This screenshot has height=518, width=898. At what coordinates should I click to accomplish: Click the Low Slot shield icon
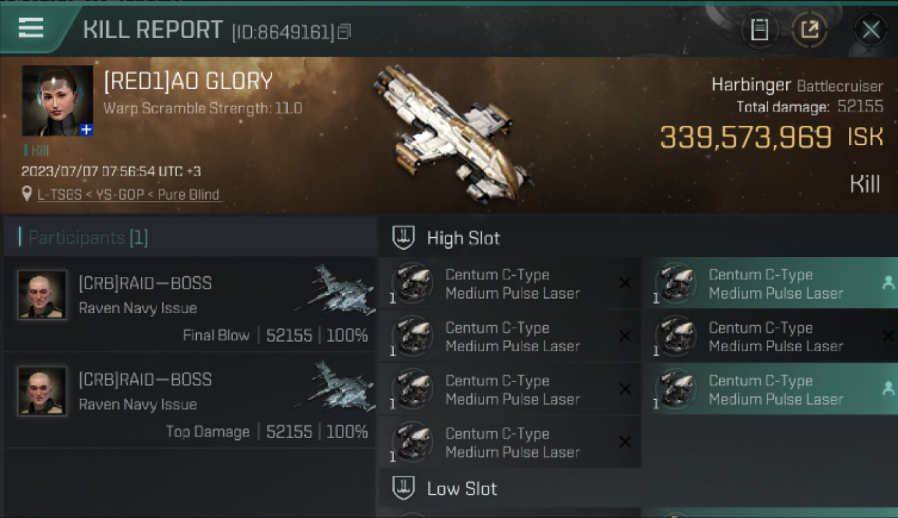(403, 489)
